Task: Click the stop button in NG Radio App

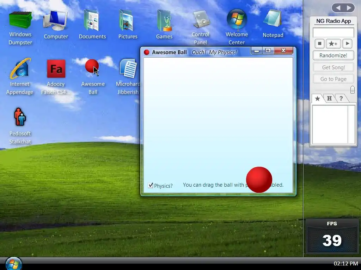Action: [319, 44]
